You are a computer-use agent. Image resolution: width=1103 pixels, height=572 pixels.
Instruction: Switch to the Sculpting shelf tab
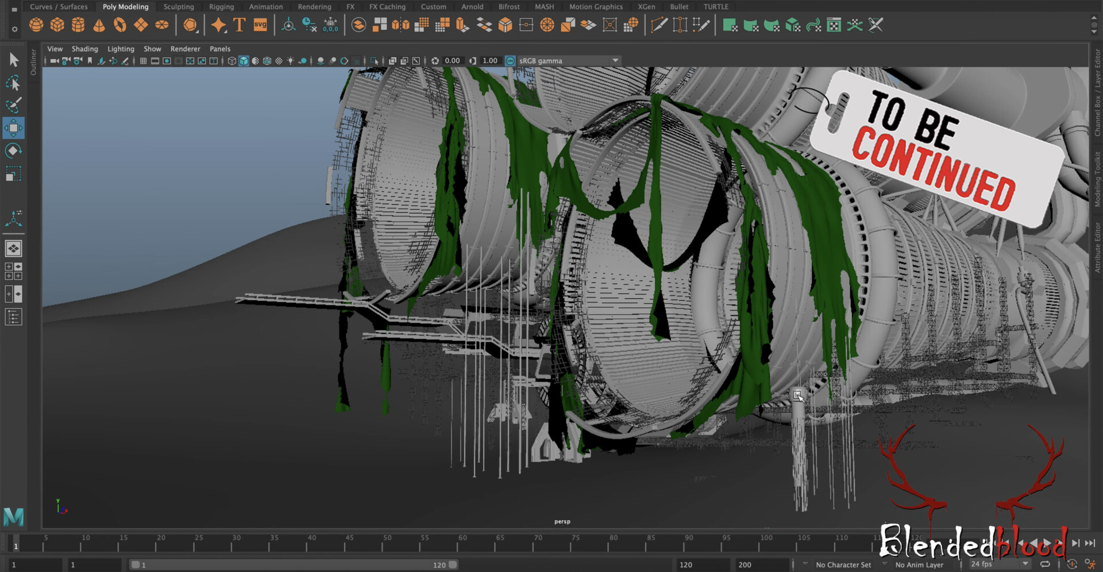coord(179,7)
